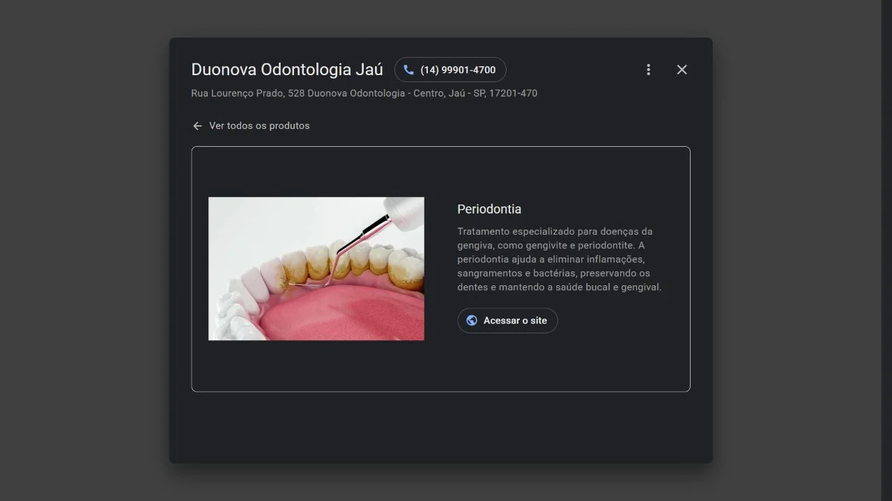Viewport: 892px width, 501px height.
Task: Click the back arrow beside Ver todos os produtos
Action: [197, 126]
